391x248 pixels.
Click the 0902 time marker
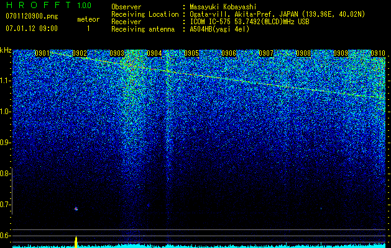click(80, 53)
